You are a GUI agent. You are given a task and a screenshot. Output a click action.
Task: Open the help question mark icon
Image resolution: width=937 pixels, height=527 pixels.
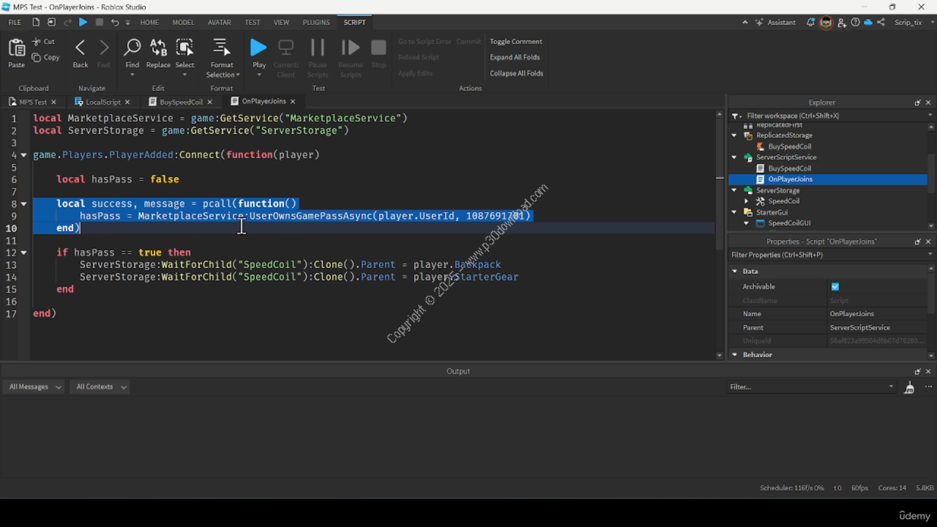pos(855,23)
